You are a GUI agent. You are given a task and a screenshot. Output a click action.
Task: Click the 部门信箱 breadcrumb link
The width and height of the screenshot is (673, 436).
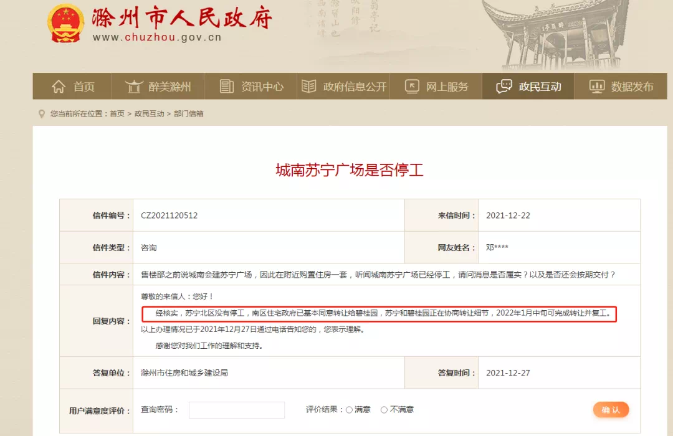tap(188, 114)
